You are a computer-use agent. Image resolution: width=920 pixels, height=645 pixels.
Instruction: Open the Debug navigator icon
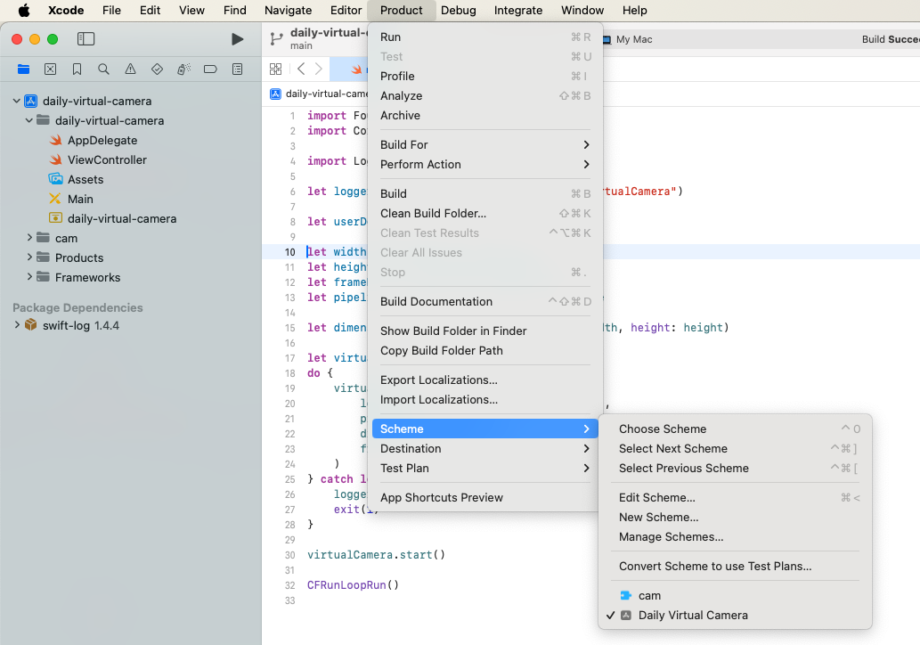pos(183,69)
